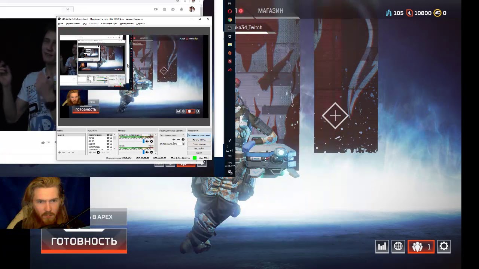Add a scene transition with plus icon
479x269 pixels.
[174, 139]
